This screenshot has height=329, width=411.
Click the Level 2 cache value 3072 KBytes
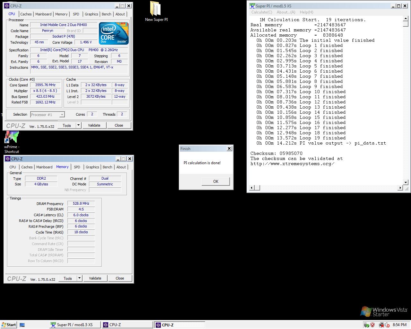click(x=96, y=96)
